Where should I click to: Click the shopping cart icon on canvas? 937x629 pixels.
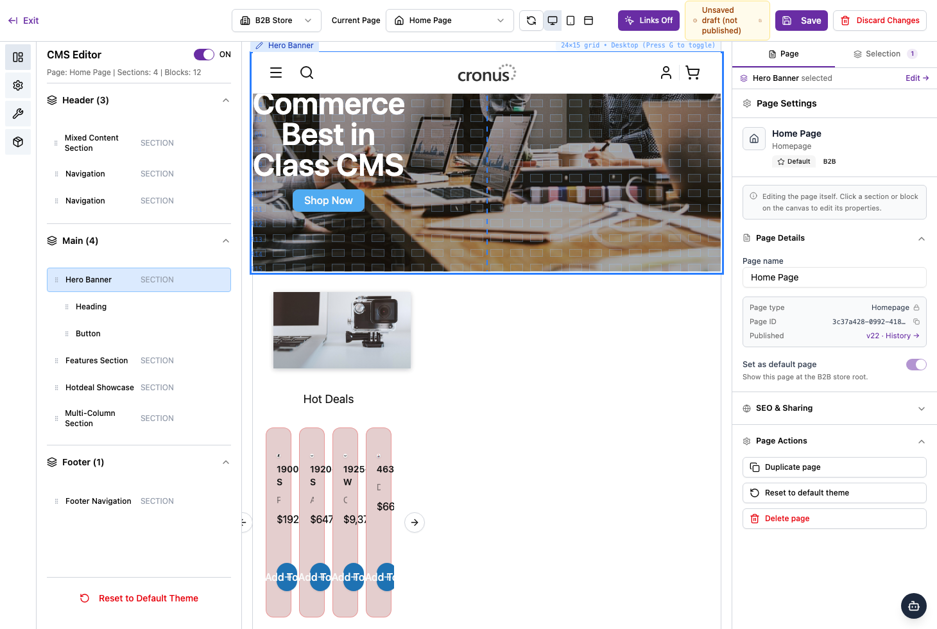(692, 73)
